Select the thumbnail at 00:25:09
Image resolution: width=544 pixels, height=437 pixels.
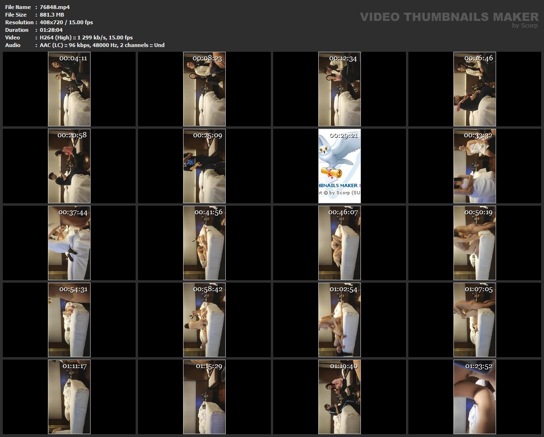[x=204, y=166]
